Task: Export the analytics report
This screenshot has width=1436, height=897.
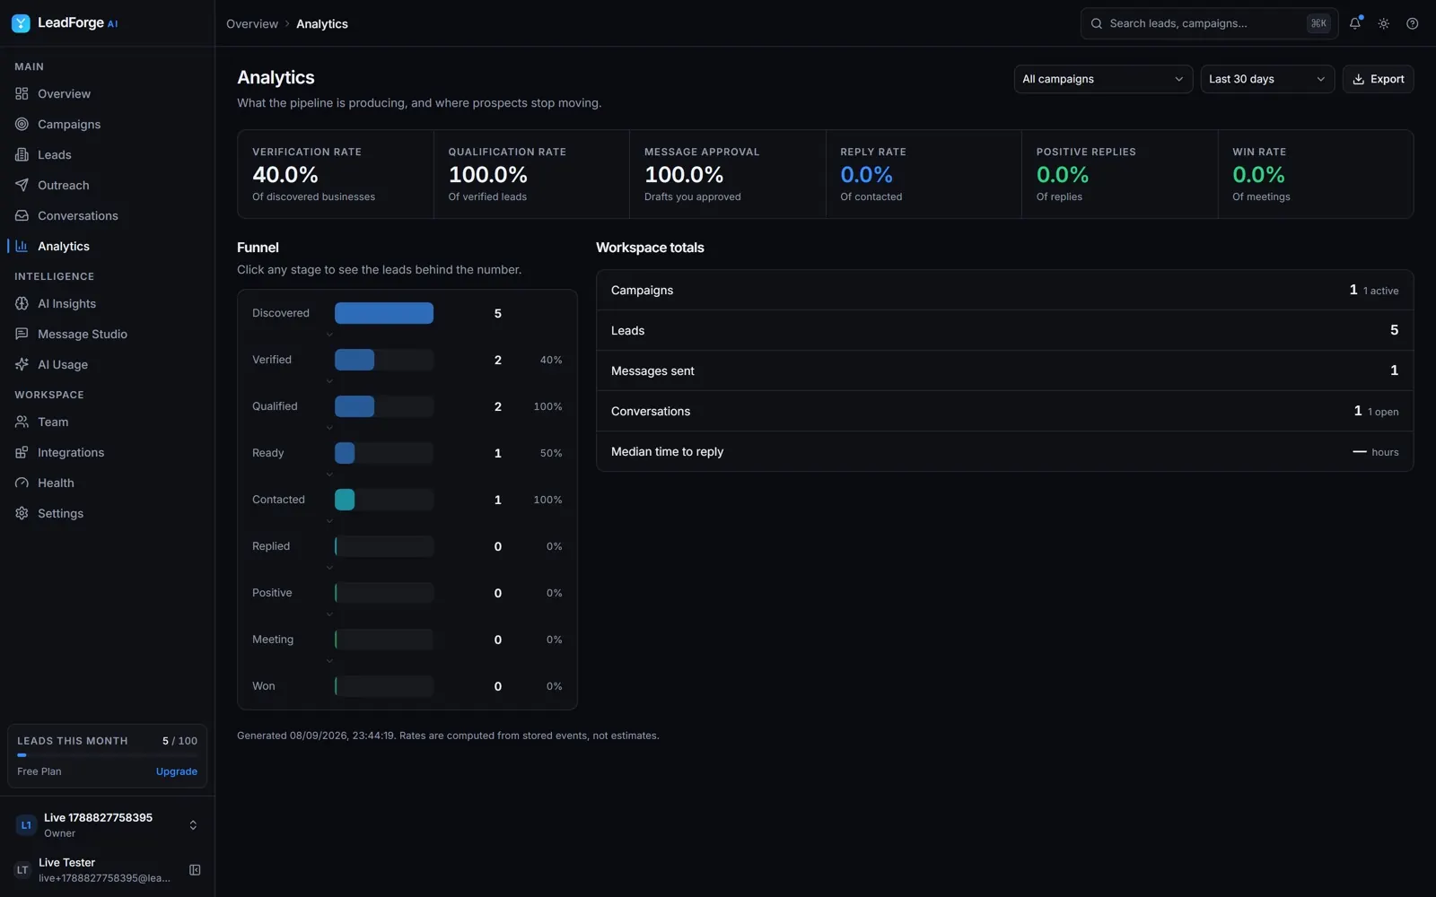Action: [x=1378, y=79]
